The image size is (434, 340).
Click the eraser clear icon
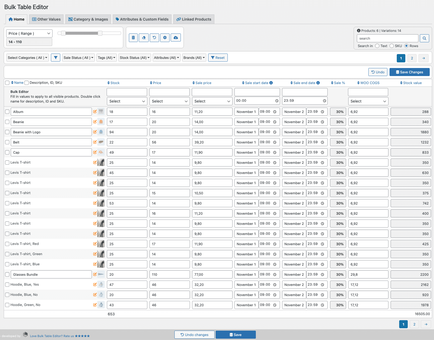tap(144, 38)
